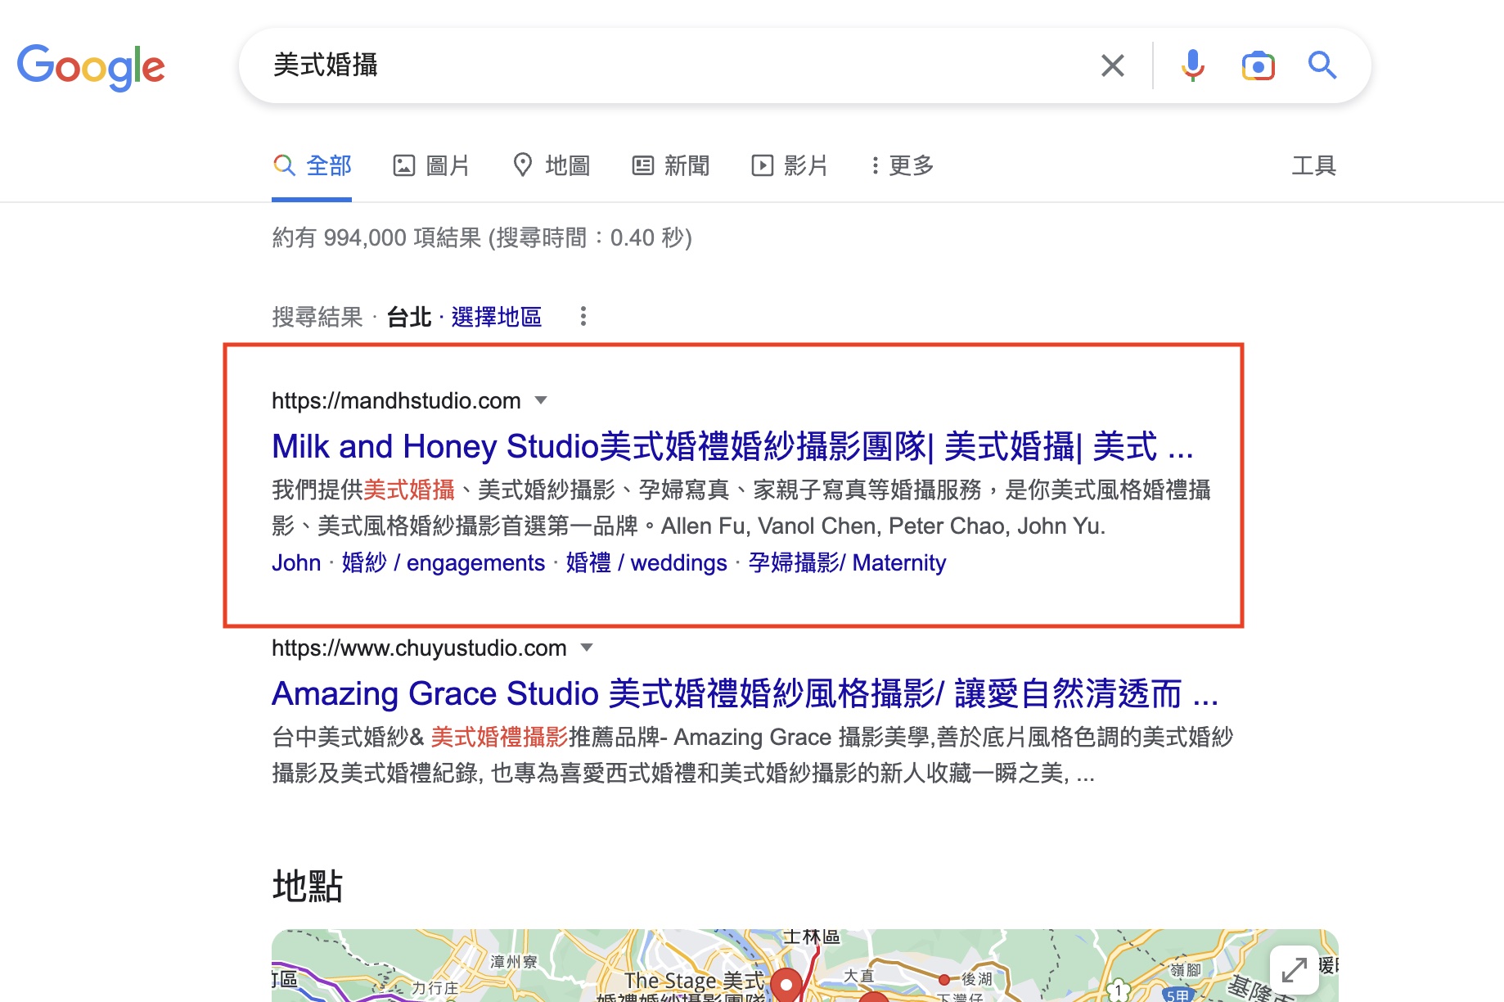The width and height of the screenshot is (1504, 1002).
Task: Click the www.chuyustudio.com URL text
Action: (x=419, y=648)
